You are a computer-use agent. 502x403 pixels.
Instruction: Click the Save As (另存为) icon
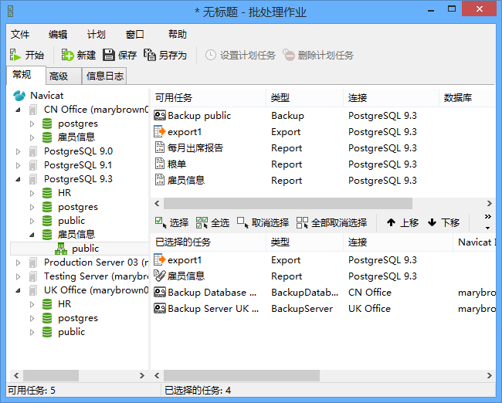point(150,55)
